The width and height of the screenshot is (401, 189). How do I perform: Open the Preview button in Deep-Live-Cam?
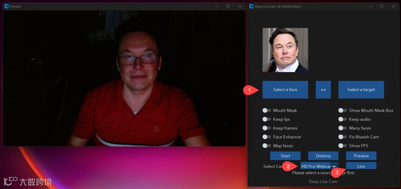click(361, 156)
